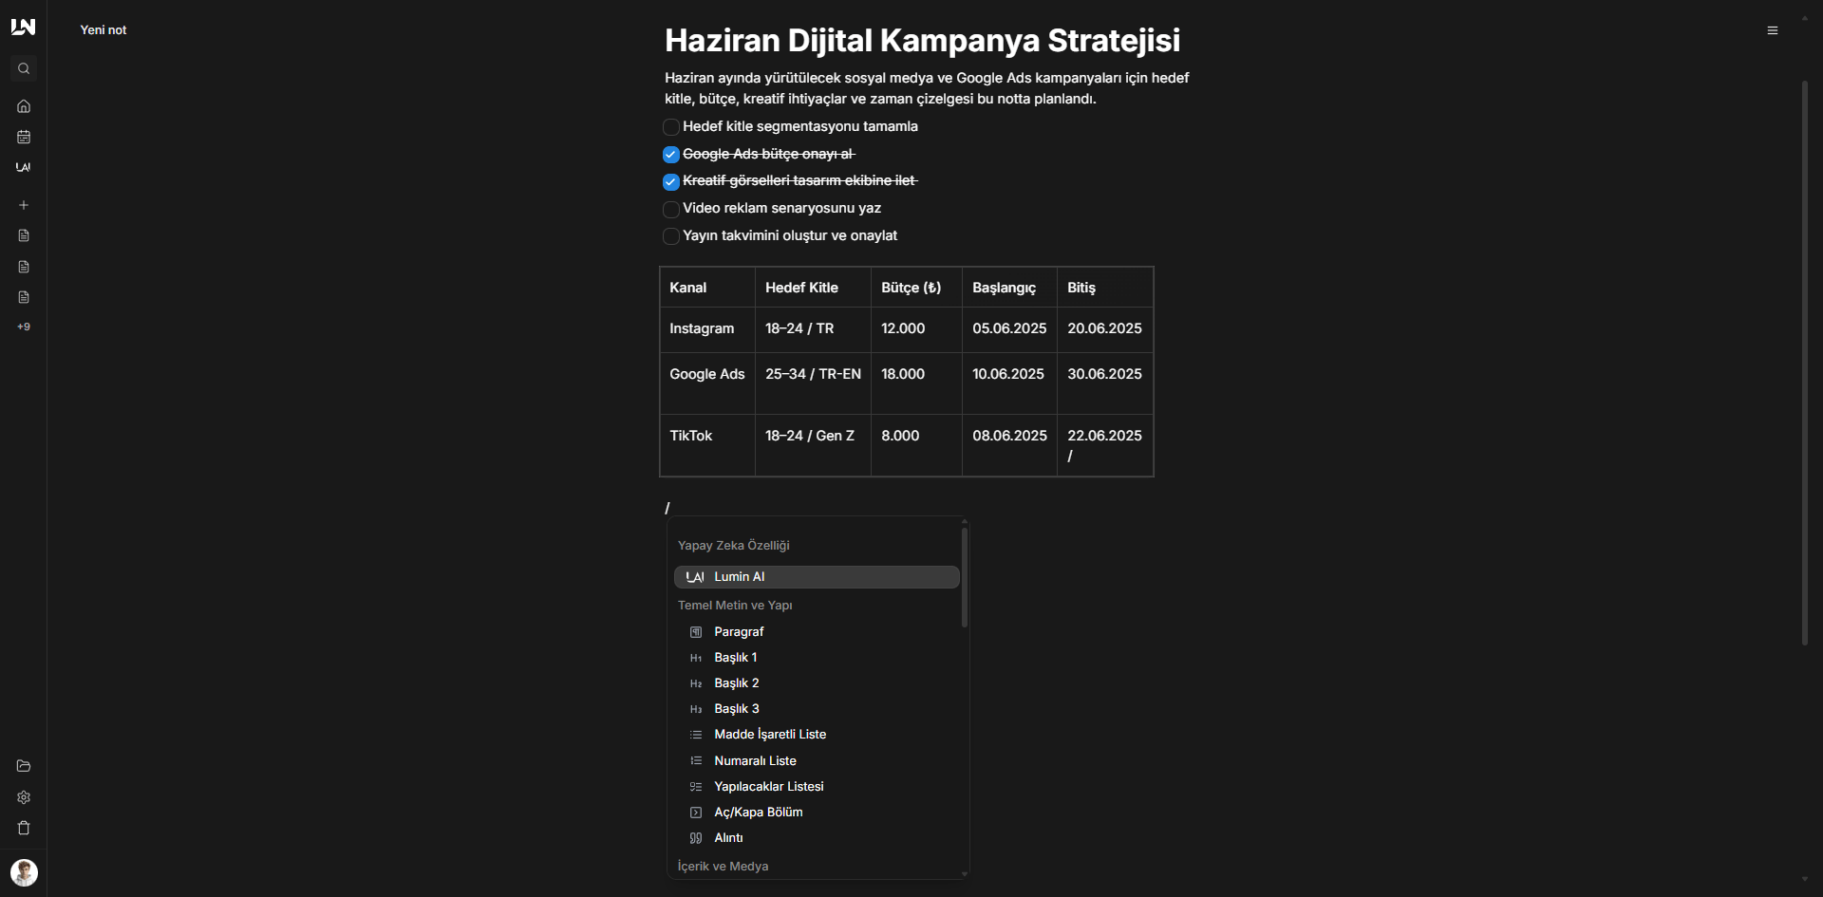The height and width of the screenshot is (897, 1823).
Task: Insert 'Aç/Kapa Bölüm' collapsible block
Action: pos(758,813)
